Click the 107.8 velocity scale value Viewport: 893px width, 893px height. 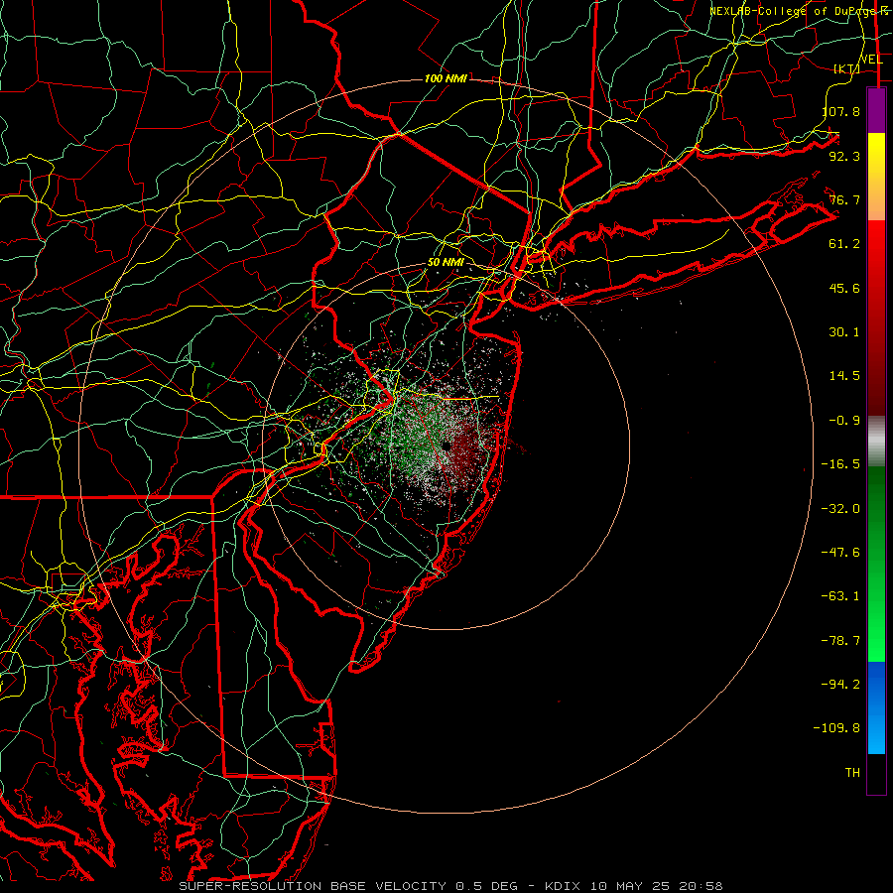(x=840, y=111)
